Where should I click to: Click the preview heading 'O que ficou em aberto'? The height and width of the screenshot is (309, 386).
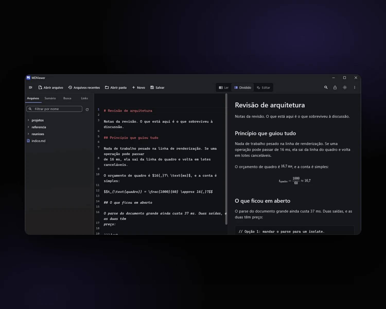coord(262,201)
